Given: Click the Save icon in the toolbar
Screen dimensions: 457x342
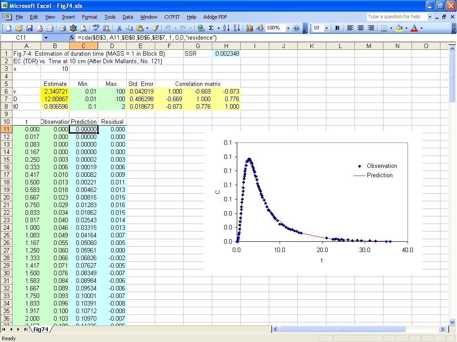Looking at the screenshot, I should pyautogui.click(x=29, y=28).
